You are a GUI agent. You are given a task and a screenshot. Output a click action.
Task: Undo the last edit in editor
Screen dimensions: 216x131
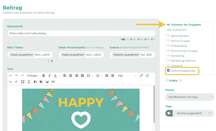(17, 76)
